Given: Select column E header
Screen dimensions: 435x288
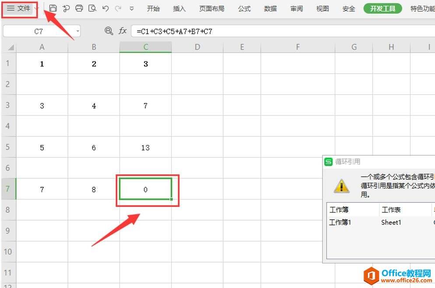Looking at the screenshot, I should 242,47.
